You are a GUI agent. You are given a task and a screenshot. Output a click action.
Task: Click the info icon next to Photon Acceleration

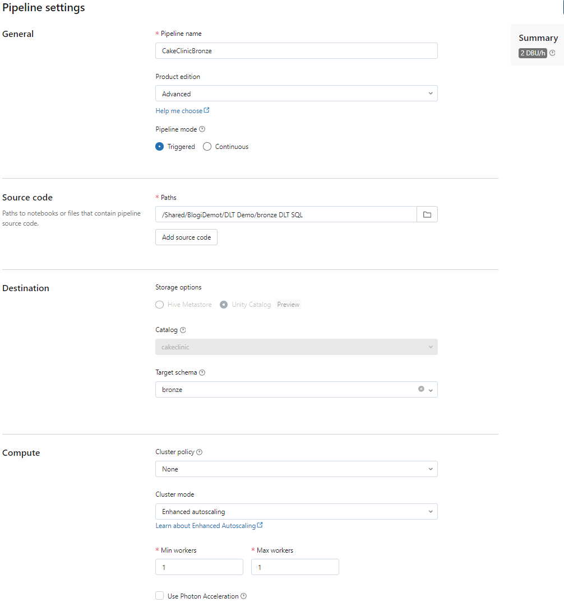click(x=243, y=596)
